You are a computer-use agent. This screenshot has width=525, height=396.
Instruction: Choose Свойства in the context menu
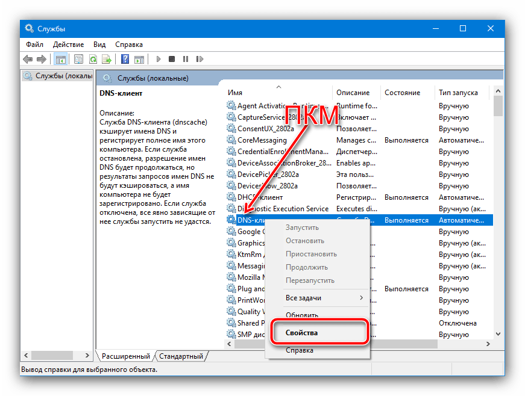318,333
